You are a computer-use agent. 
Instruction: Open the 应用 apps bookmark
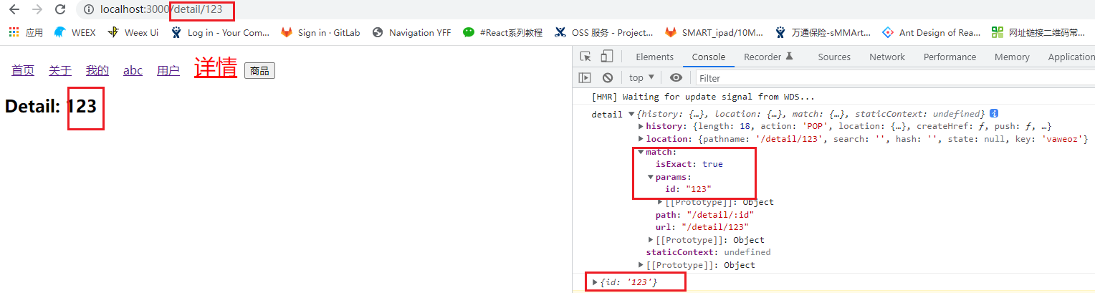pos(26,32)
